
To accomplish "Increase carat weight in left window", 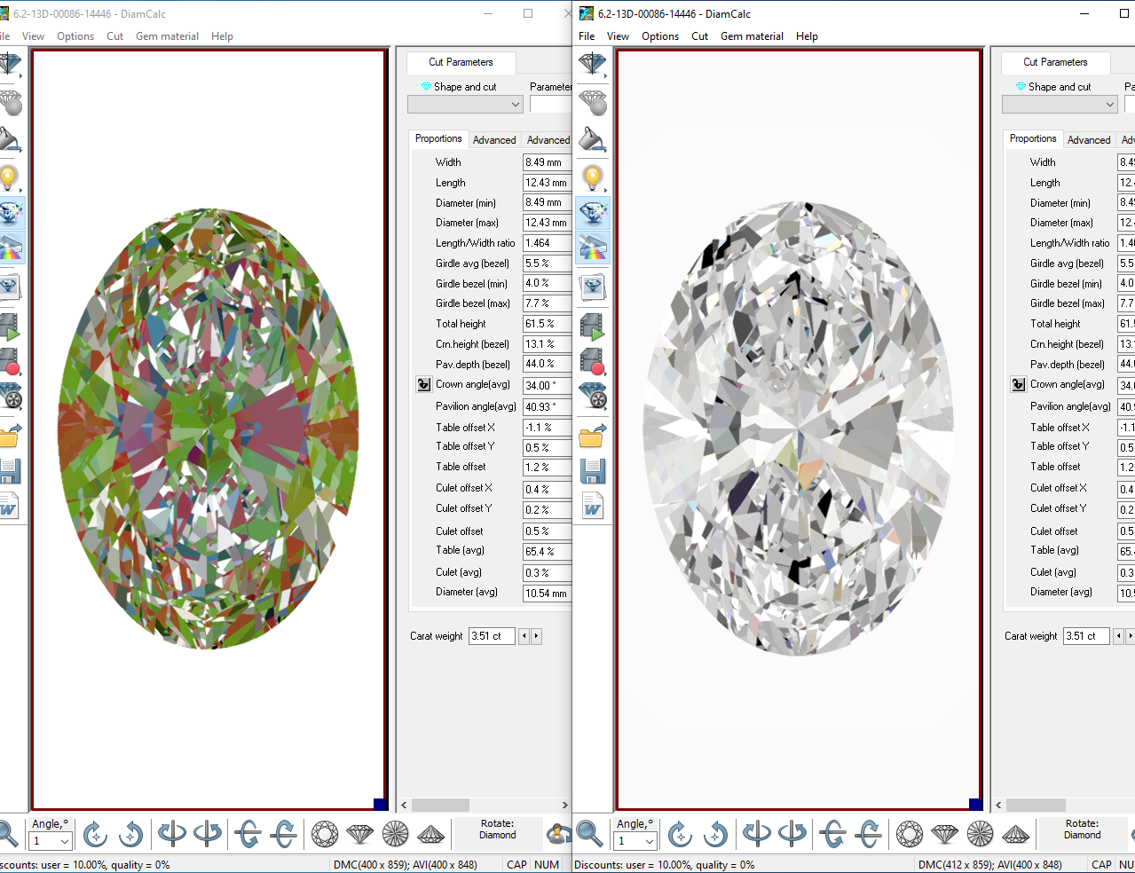I will pyautogui.click(x=536, y=636).
